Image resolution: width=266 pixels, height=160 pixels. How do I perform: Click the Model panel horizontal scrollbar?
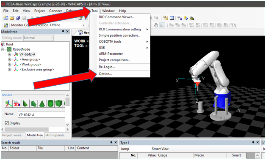(35, 129)
